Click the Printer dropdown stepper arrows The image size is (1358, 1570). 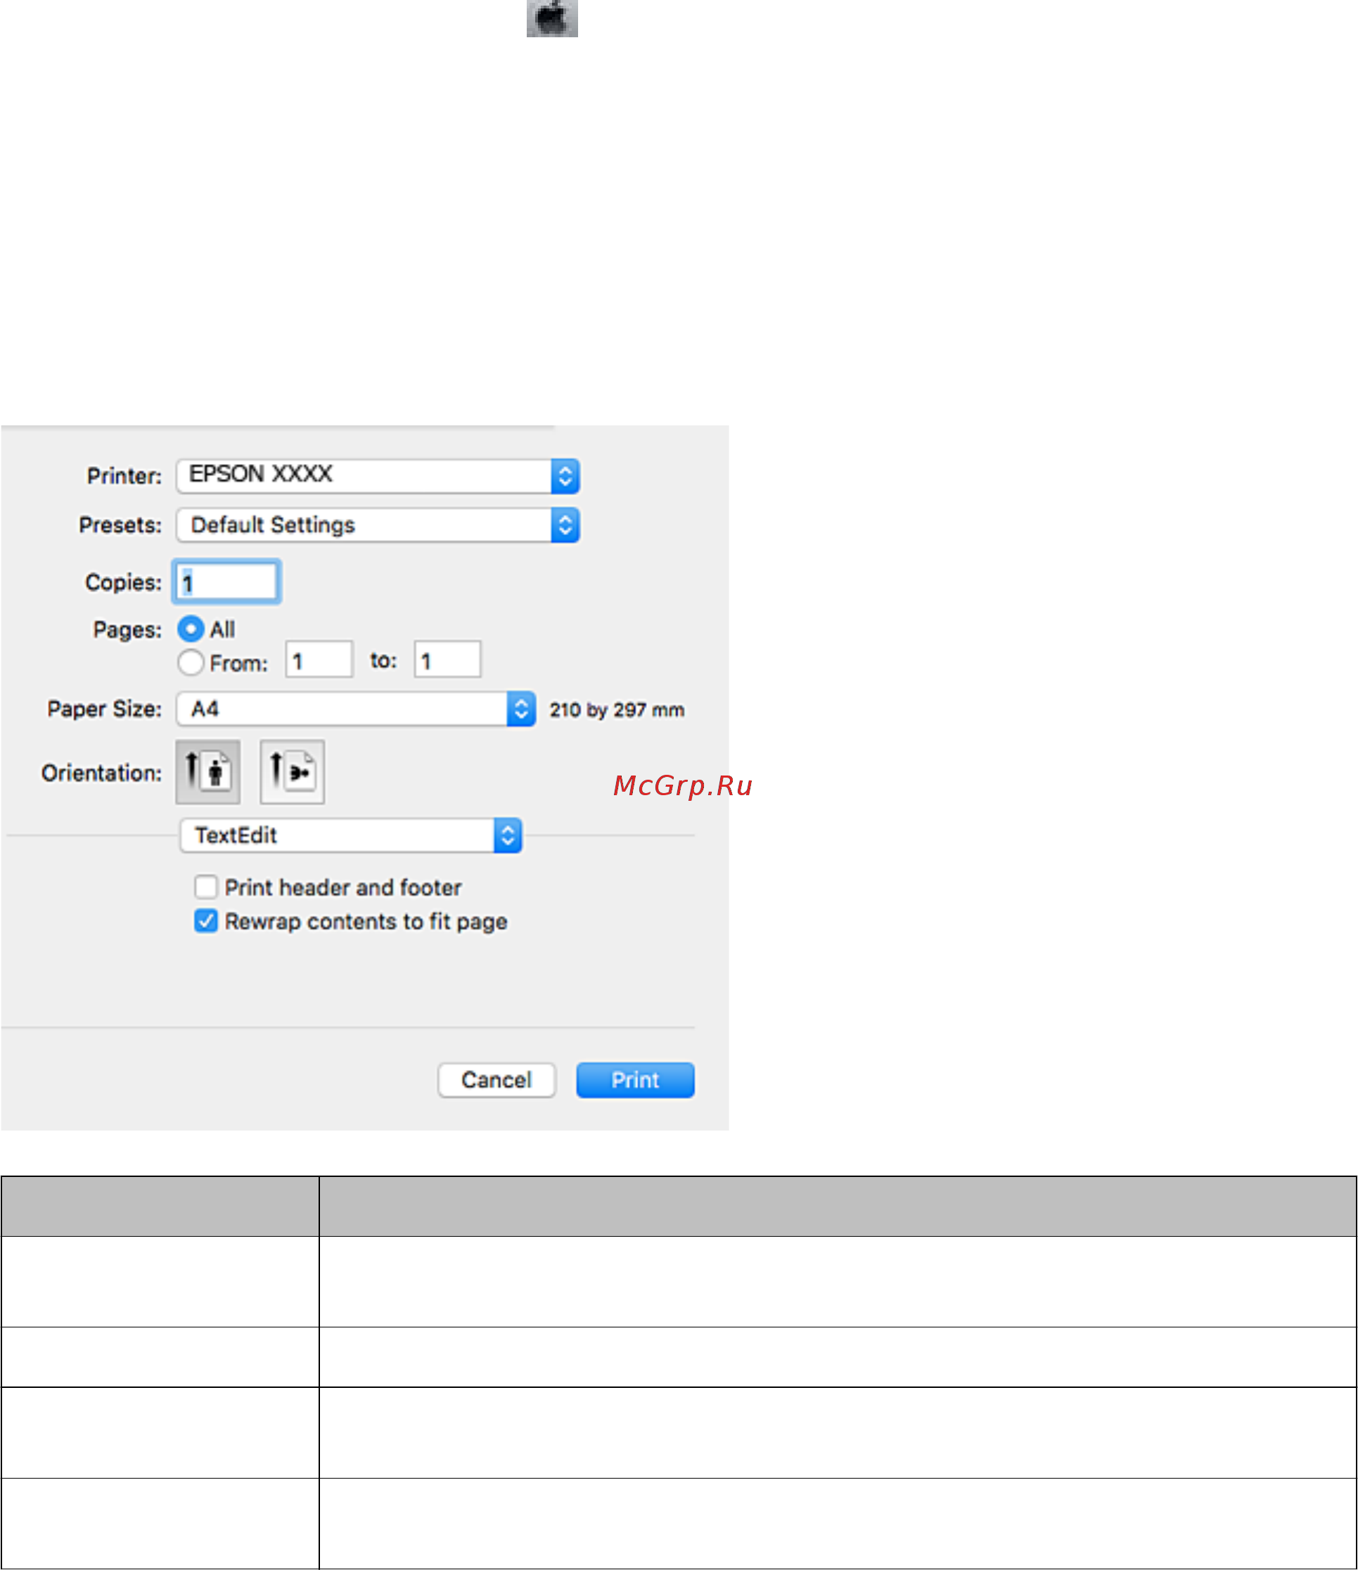[x=565, y=476]
